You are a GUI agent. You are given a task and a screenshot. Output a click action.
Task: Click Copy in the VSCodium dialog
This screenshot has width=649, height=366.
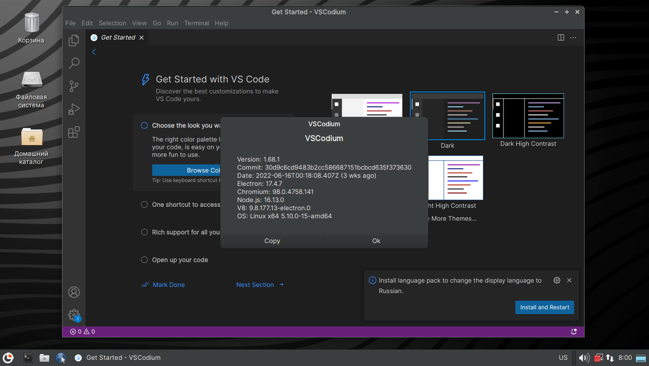click(x=272, y=241)
